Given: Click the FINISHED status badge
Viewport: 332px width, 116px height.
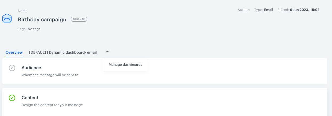Looking at the screenshot, I should tap(79, 19).
